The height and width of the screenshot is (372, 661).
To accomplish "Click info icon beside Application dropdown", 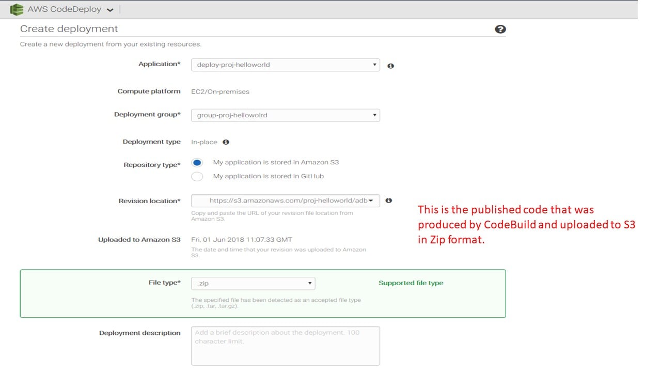I will pyautogui.click(x=390, y=66).
